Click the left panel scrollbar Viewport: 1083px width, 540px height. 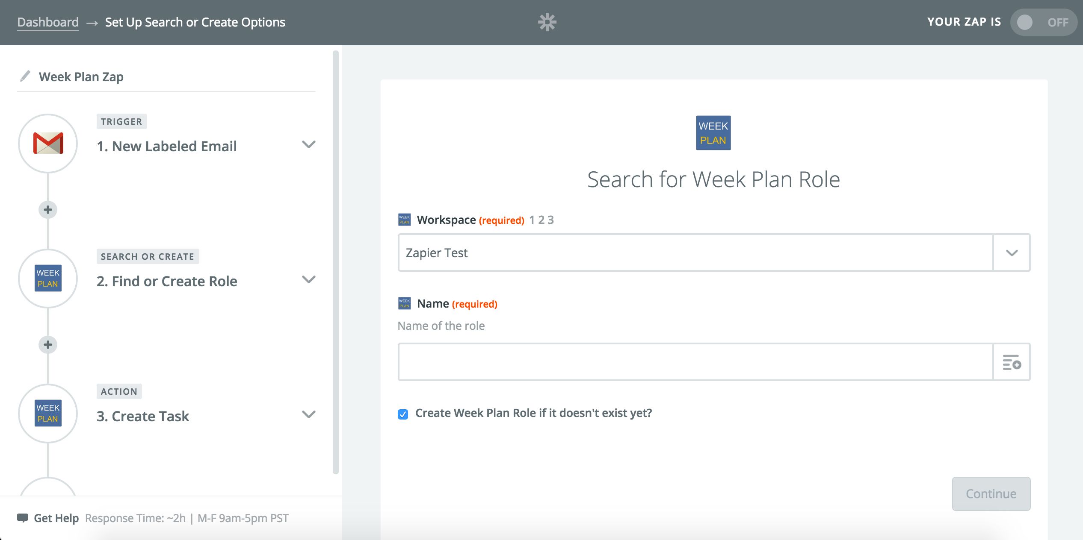[336, 262]
